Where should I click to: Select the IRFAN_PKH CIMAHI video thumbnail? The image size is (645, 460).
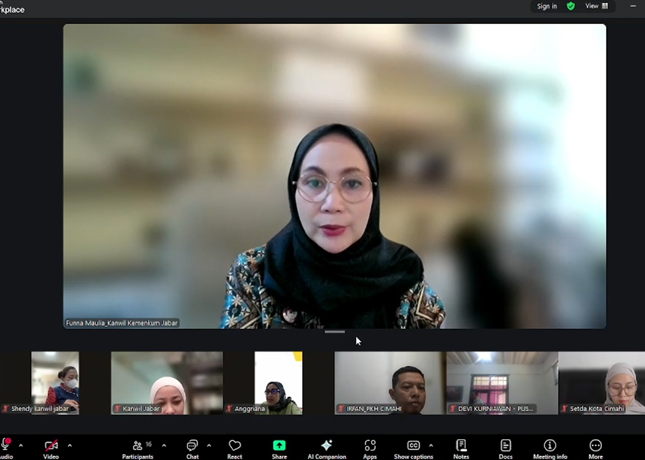click(388, 383)
